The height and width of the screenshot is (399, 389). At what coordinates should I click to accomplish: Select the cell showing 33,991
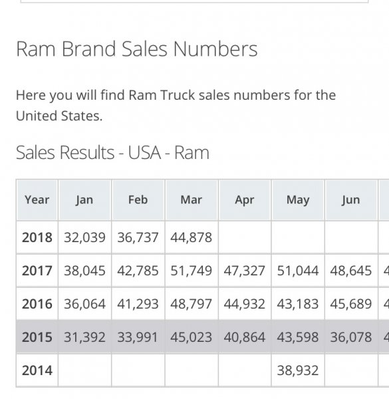138,337
